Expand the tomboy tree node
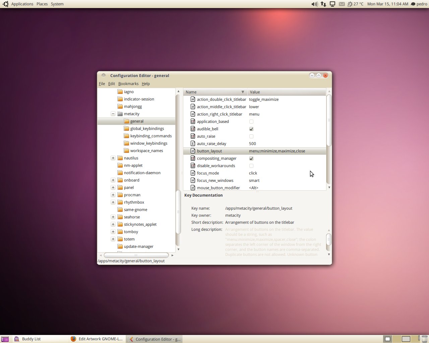 point(113,232)
